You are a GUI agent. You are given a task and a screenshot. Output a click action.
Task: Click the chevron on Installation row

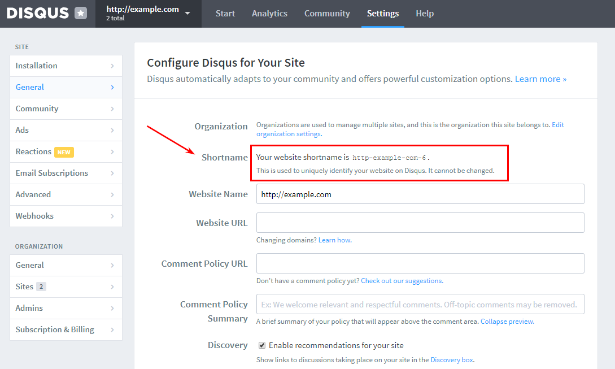click(112, 66)
